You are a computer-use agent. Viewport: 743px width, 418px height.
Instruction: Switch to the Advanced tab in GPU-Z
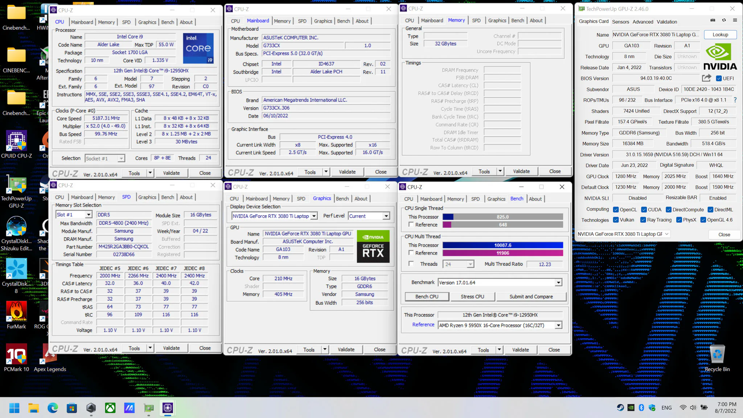click(x=643, y=22)
